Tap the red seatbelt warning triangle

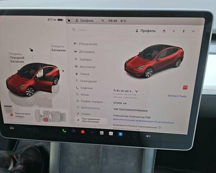point(12,114)
